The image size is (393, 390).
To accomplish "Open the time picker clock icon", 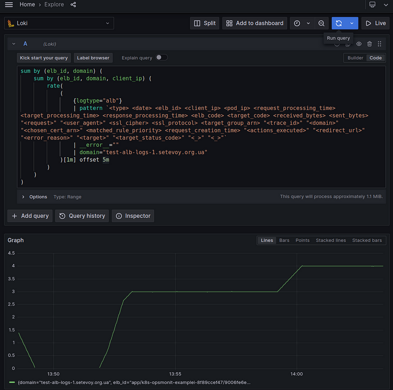I will click(297, 23).
